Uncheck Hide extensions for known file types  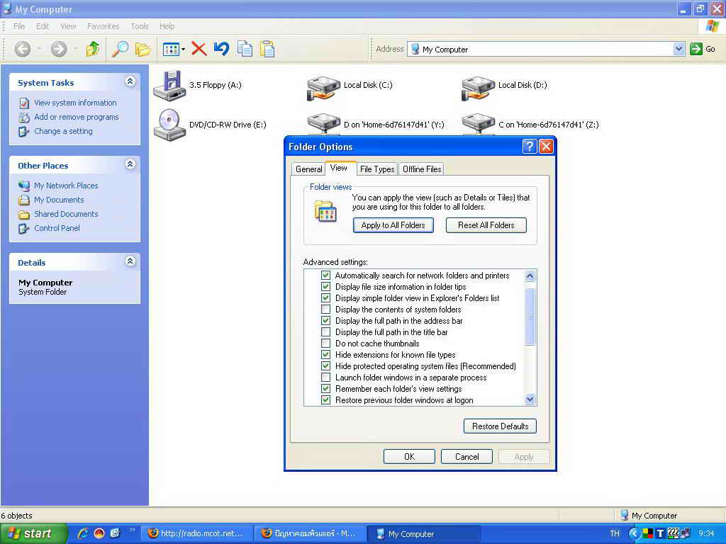pyautogui.click(x=326, y=355)
